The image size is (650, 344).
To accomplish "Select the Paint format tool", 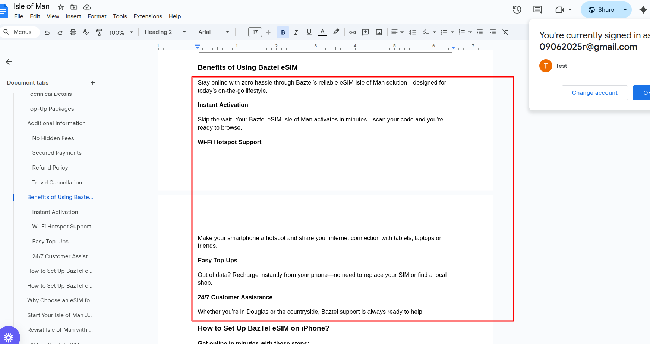I will point(99,32).
